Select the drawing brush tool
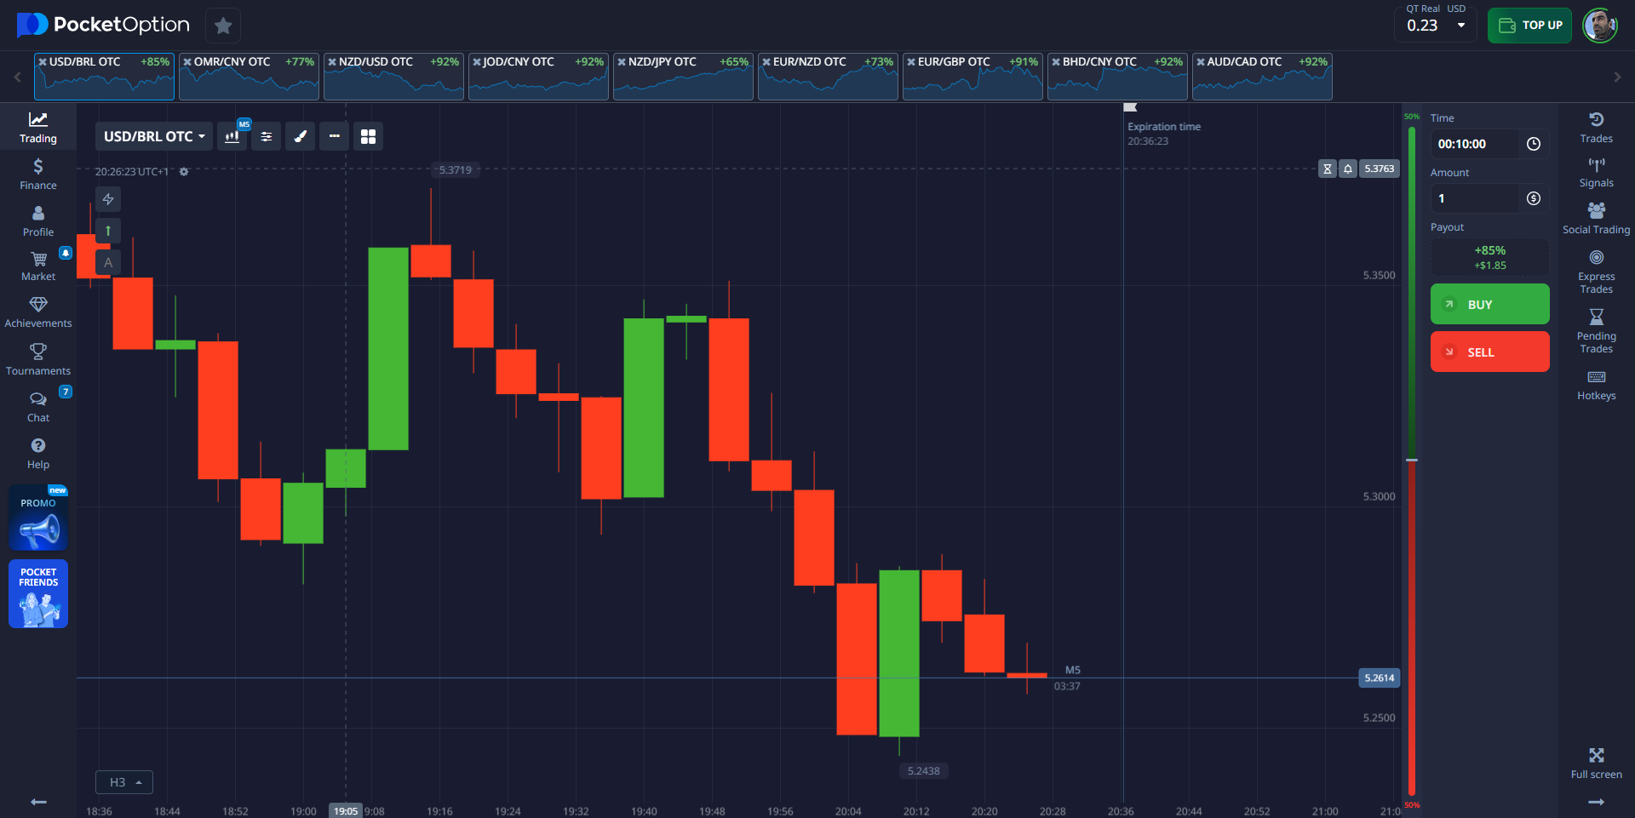The image size is (1635, 818). [x=300, y=136]
